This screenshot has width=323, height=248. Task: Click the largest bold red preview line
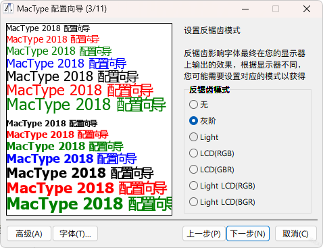click(87, 188)
